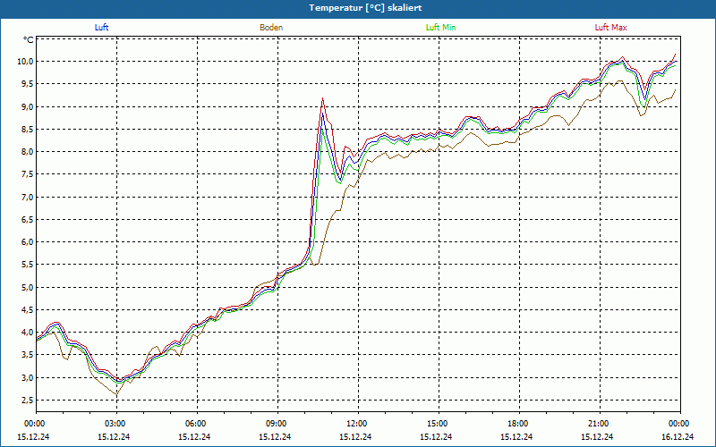Click the '18:00' time axis label

pyautogui.click(x=519, y=424)
